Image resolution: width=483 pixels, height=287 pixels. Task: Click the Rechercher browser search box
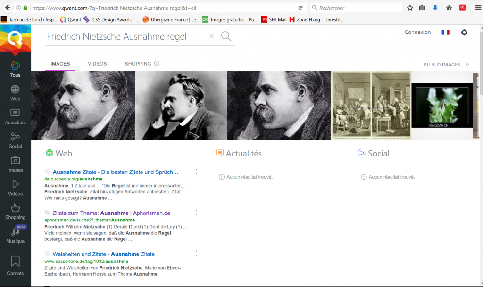[356, 8]
